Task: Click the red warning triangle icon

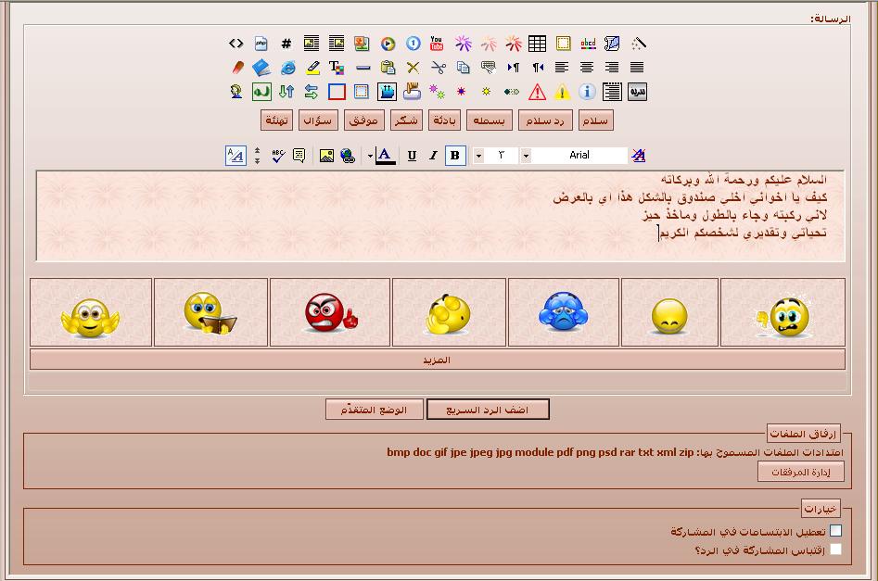Action: click(x=537, y=92)
